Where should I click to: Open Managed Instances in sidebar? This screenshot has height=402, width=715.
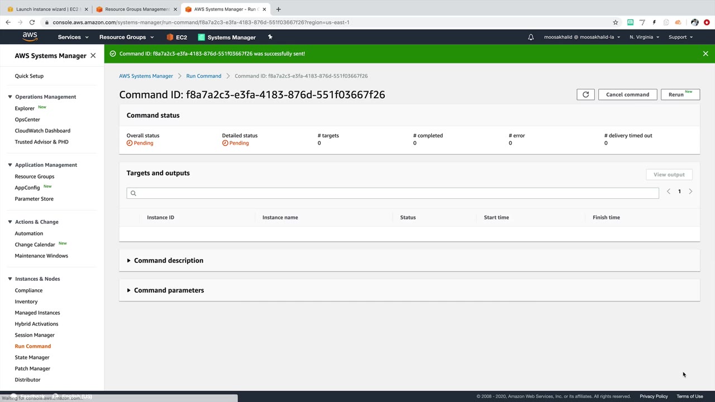[x=37, y=313]
